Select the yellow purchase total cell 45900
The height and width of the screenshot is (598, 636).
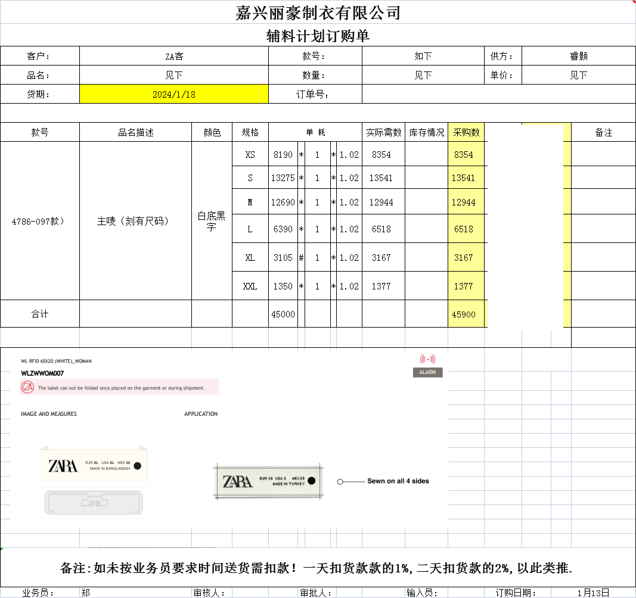pyautogui.click(x=464, y=314)
